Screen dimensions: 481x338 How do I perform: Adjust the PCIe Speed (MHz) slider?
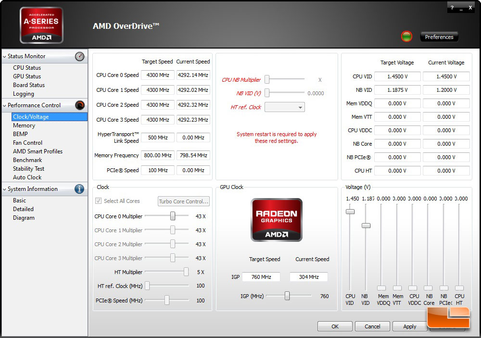(167, 300)
